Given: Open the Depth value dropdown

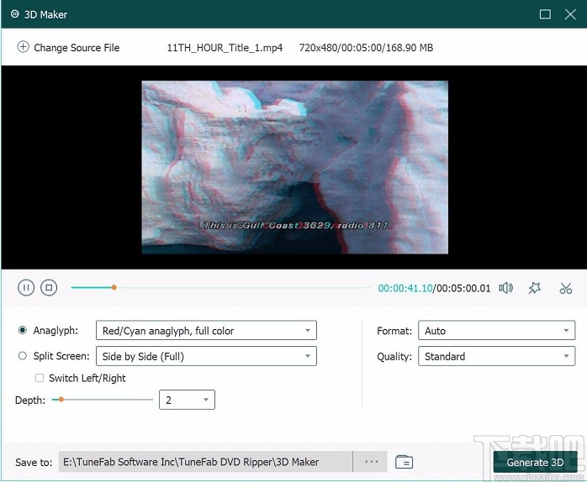Looking at the screenshot, I should click(187, 400).
